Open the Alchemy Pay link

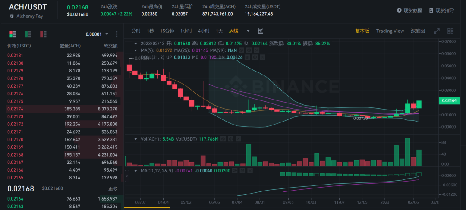[x=30, y=16]
